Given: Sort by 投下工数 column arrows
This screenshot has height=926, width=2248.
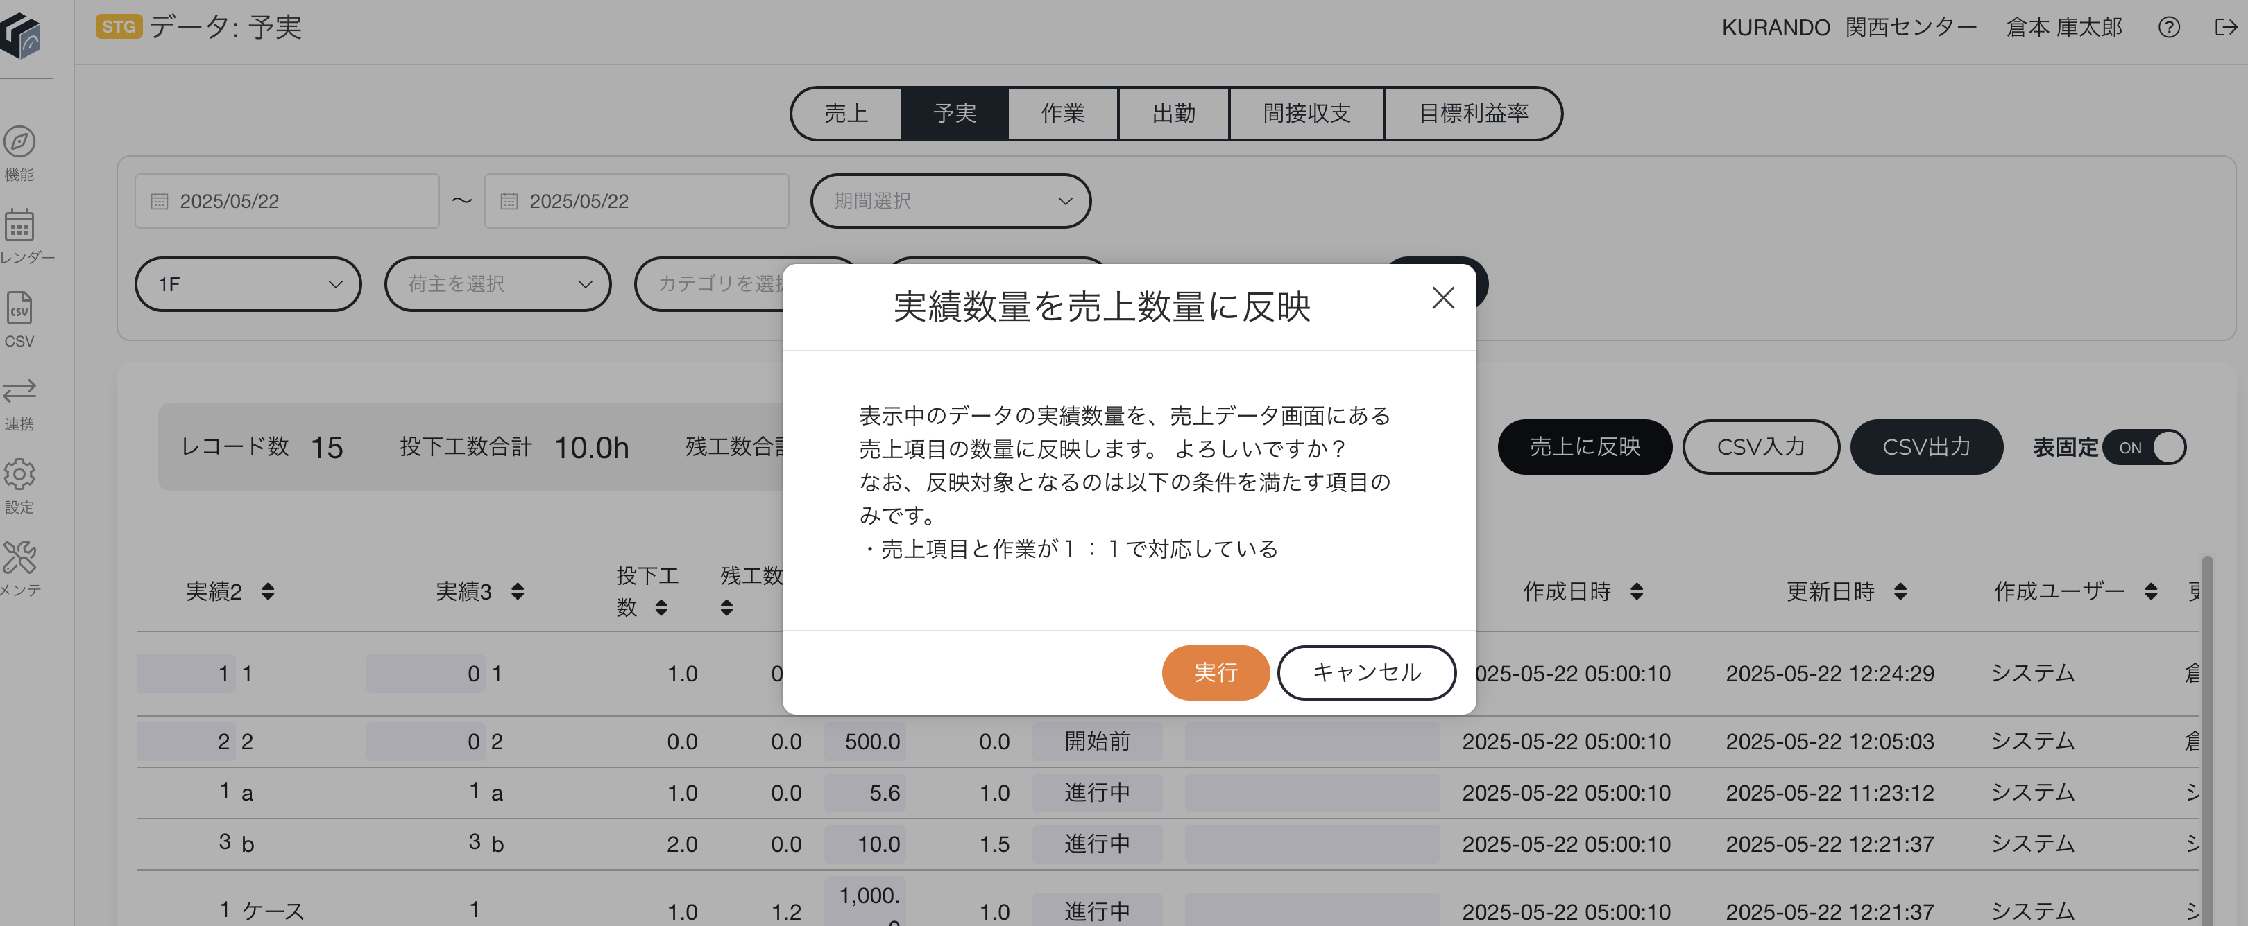Looking at the screenshot, I should (661, 608).
